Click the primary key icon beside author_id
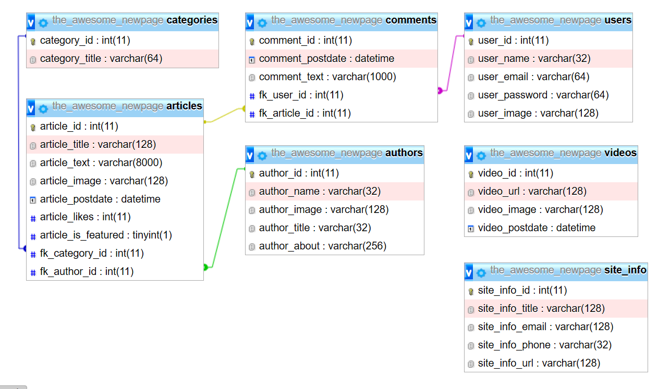 click(x=252, y=174)
